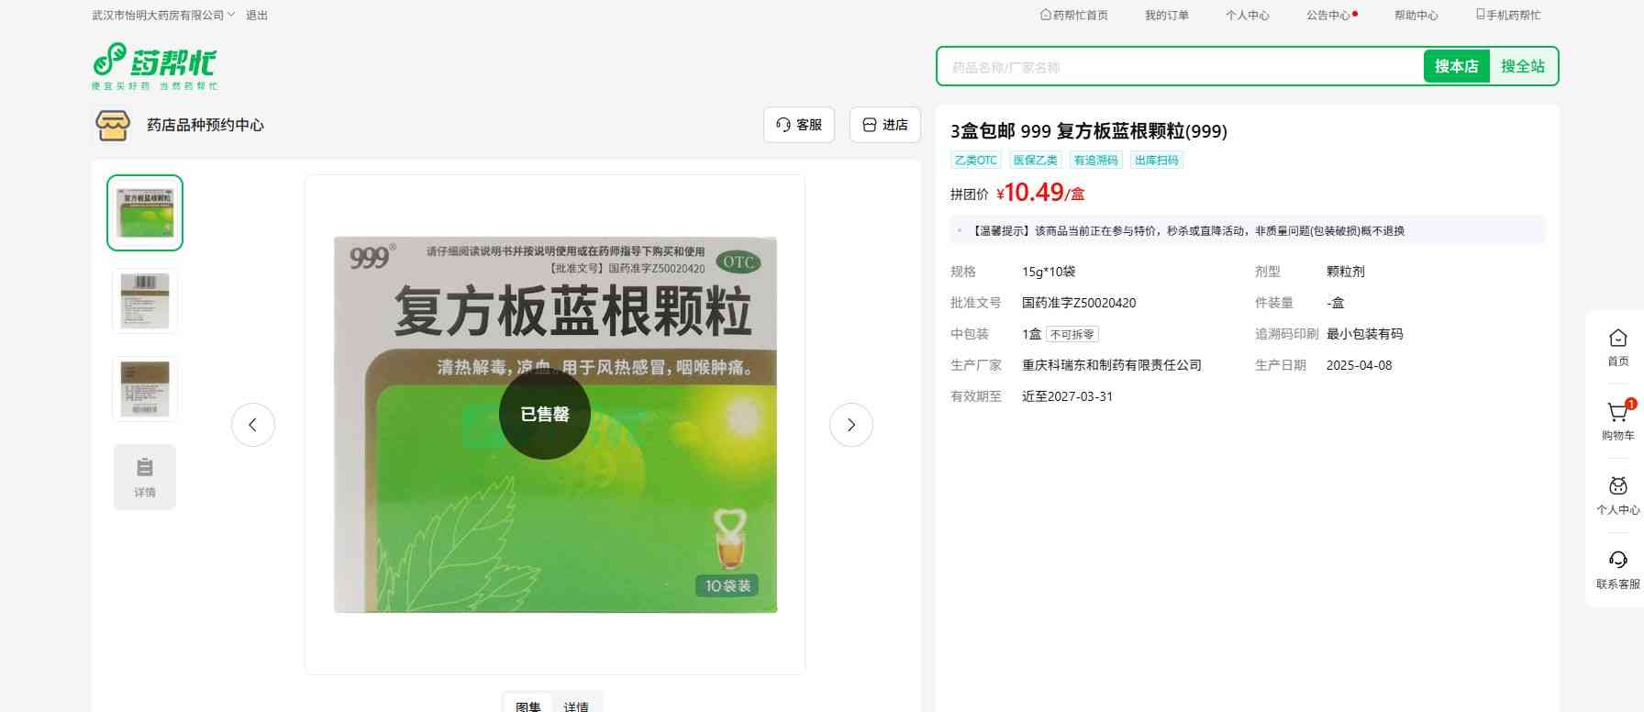Switch to the 详情 tab below image
This screenshot has width=1644, height=712.
click(x=576, y=706)
